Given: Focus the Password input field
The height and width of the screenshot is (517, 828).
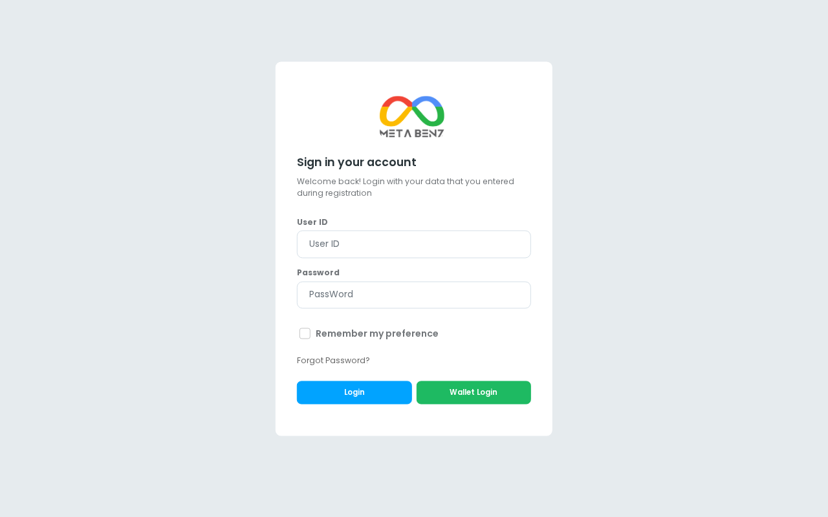Looking at the screenshot, I should click(414, 295).
